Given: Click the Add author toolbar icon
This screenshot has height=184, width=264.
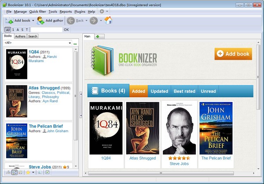Looking at the screenshot, I should pyautogui.click(x=41, y=20).
